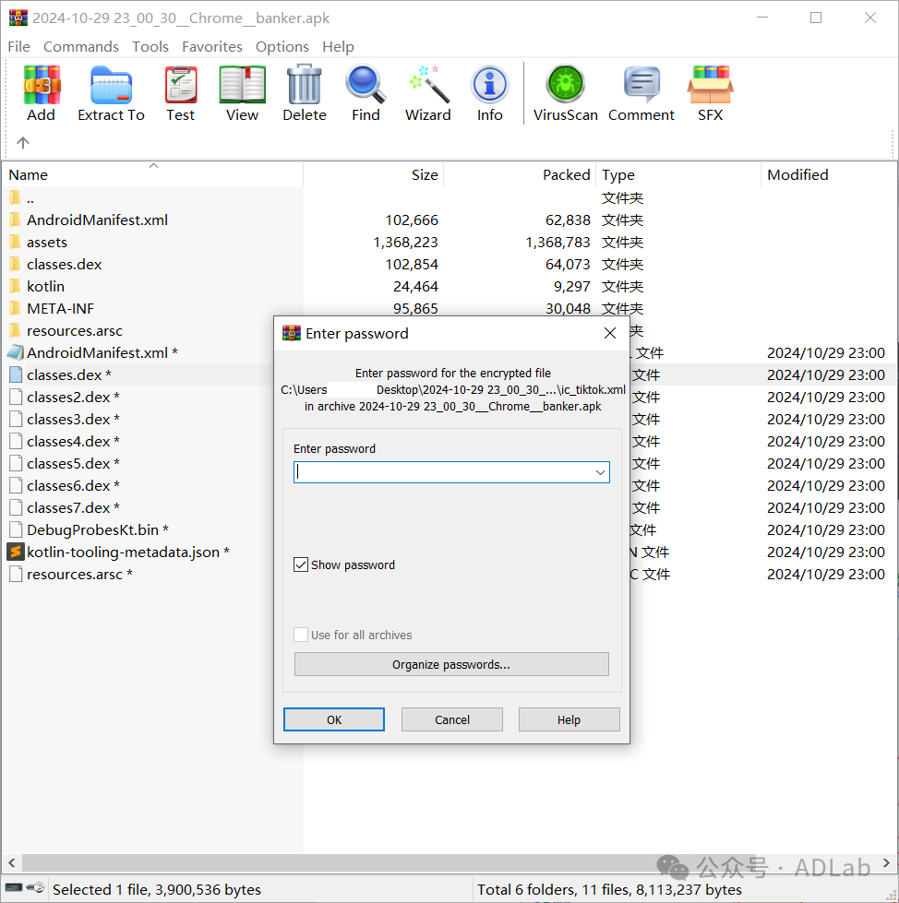Uncheck the Show password checkbox

[301, 564]
